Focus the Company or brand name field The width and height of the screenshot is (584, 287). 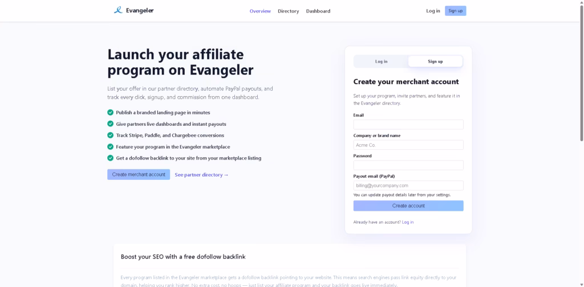408,145
